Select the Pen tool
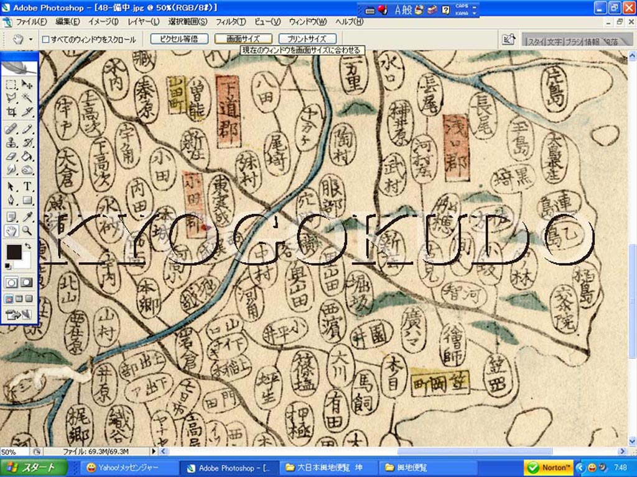 [x=11, y=200]
